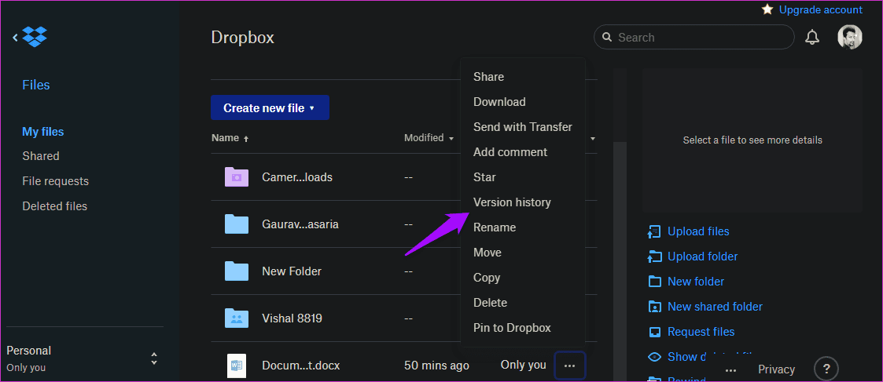Click the Upload files icon
The width and height of the screenshot is (883, 382).
click(x=654, y=231)
